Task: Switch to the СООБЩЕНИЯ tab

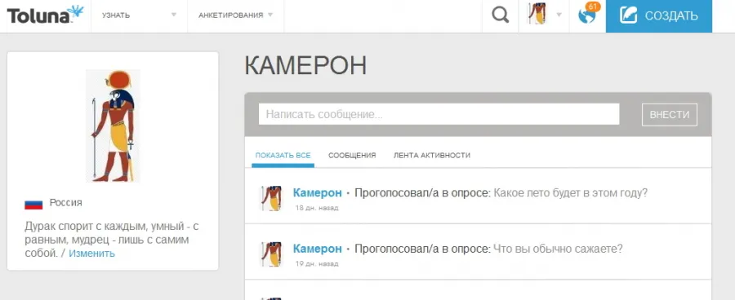Action: [352, 156]
